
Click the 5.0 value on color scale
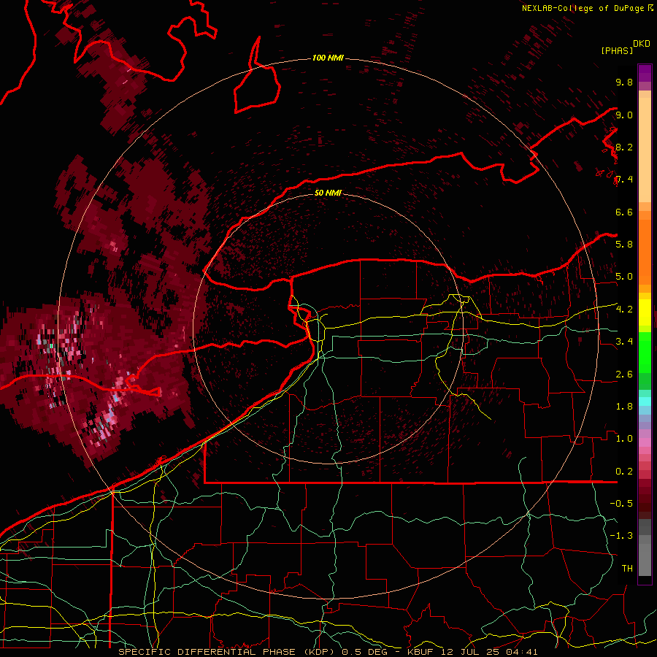[x=624, y=277]
